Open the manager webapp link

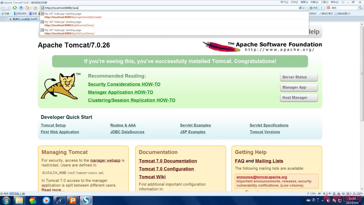coord(105,160)
